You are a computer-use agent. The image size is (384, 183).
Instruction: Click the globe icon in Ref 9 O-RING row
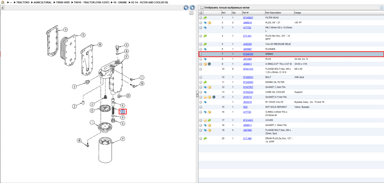(210, 64)
